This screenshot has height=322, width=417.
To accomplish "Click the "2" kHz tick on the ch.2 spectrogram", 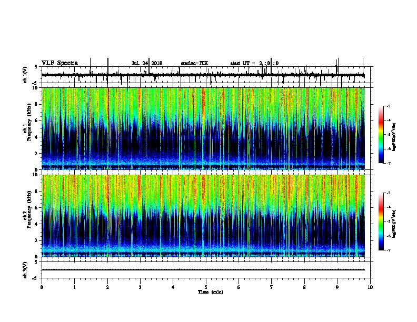I will pos(37,240).
